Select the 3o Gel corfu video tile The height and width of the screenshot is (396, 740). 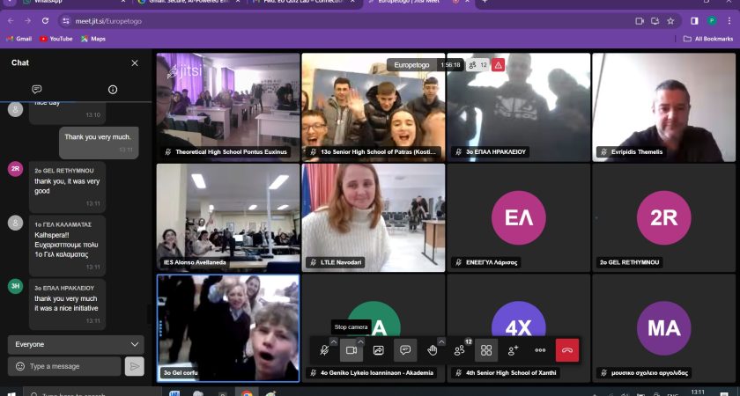(x=228, y=328)
